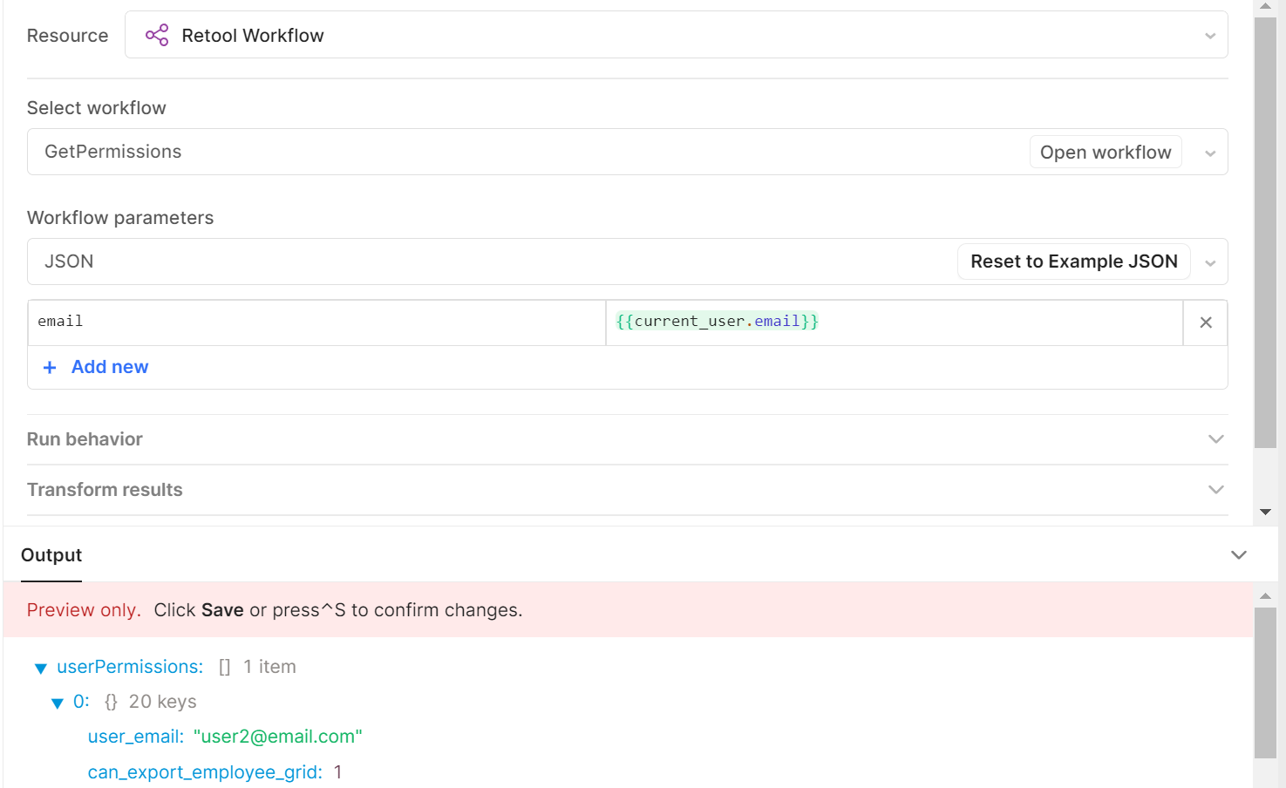
Task: Collapse the Output panel chevron
Action: pos(1238,555)
